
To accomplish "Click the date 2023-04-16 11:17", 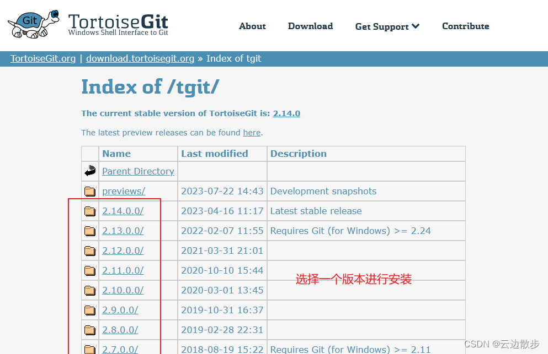I will (x=222, y=211).
